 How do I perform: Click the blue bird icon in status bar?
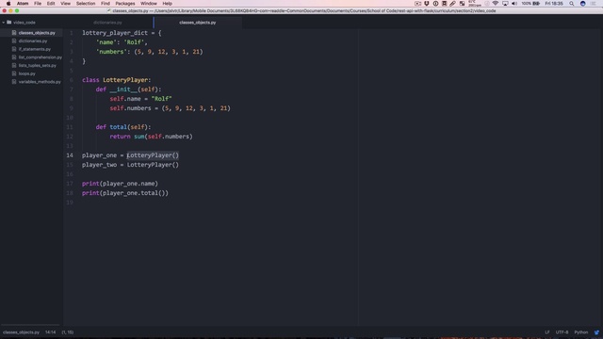point(596,332)
